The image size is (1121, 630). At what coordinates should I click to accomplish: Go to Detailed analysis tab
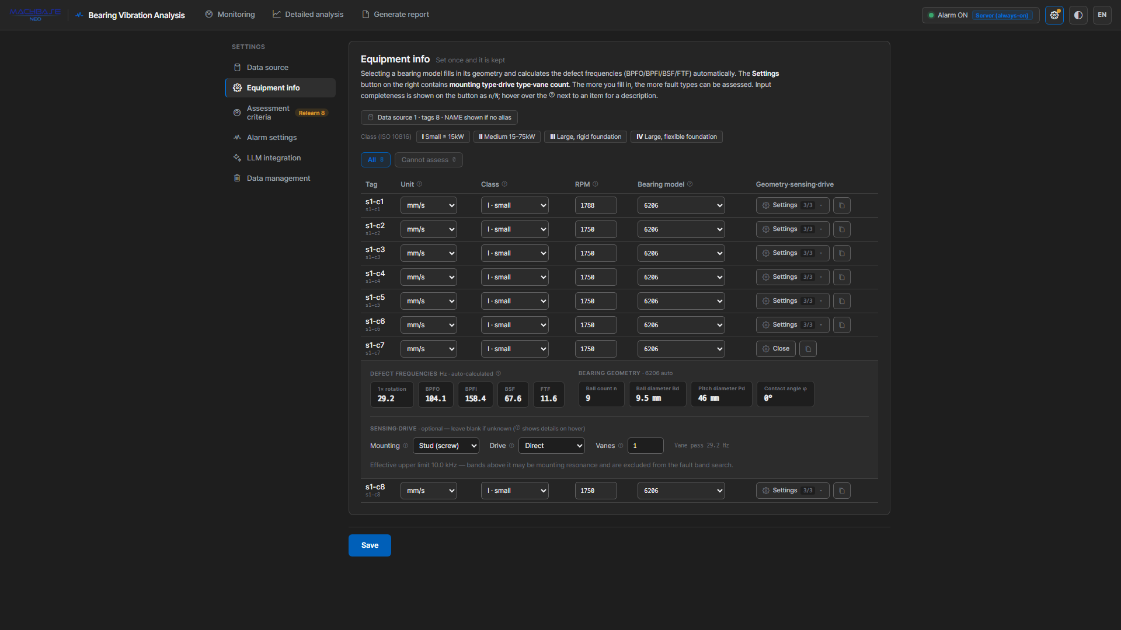(308, 15)
